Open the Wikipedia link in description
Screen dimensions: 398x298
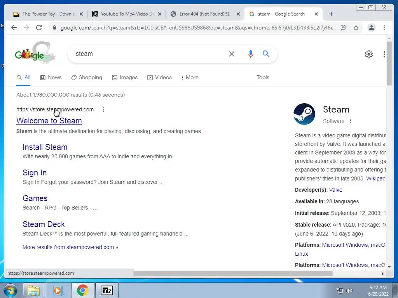pyautogui.click(x=376, y=178)
